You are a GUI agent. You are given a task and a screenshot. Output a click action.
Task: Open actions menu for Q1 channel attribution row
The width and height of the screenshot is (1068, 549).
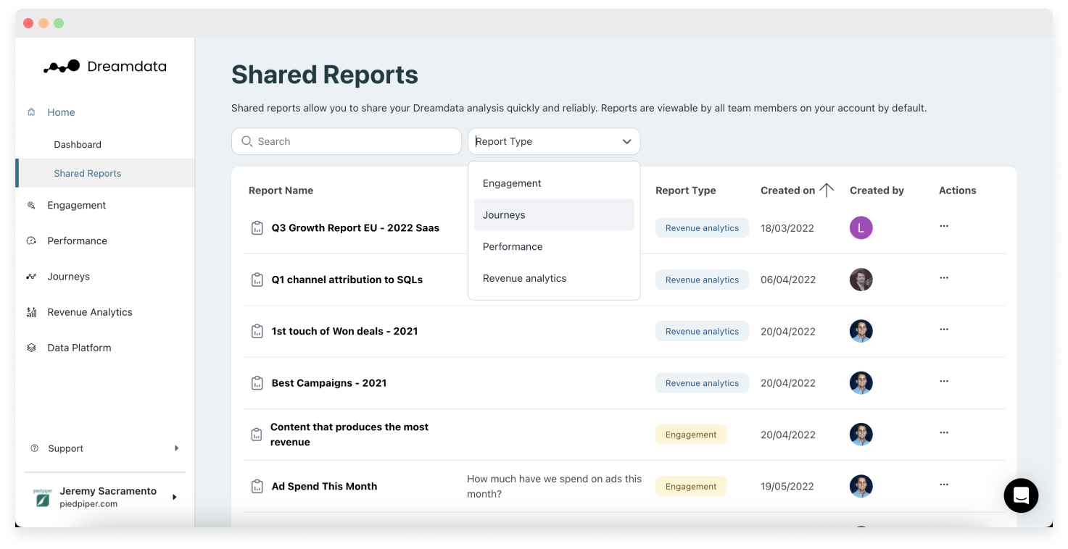pos(944,277)
